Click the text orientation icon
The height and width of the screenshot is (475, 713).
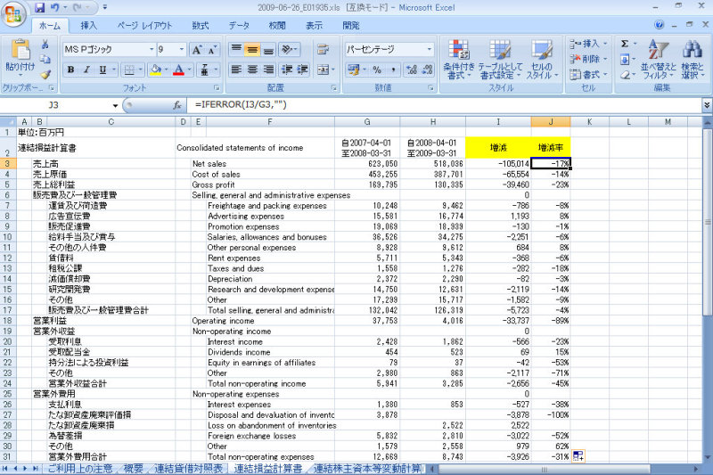tap(288, 49)
